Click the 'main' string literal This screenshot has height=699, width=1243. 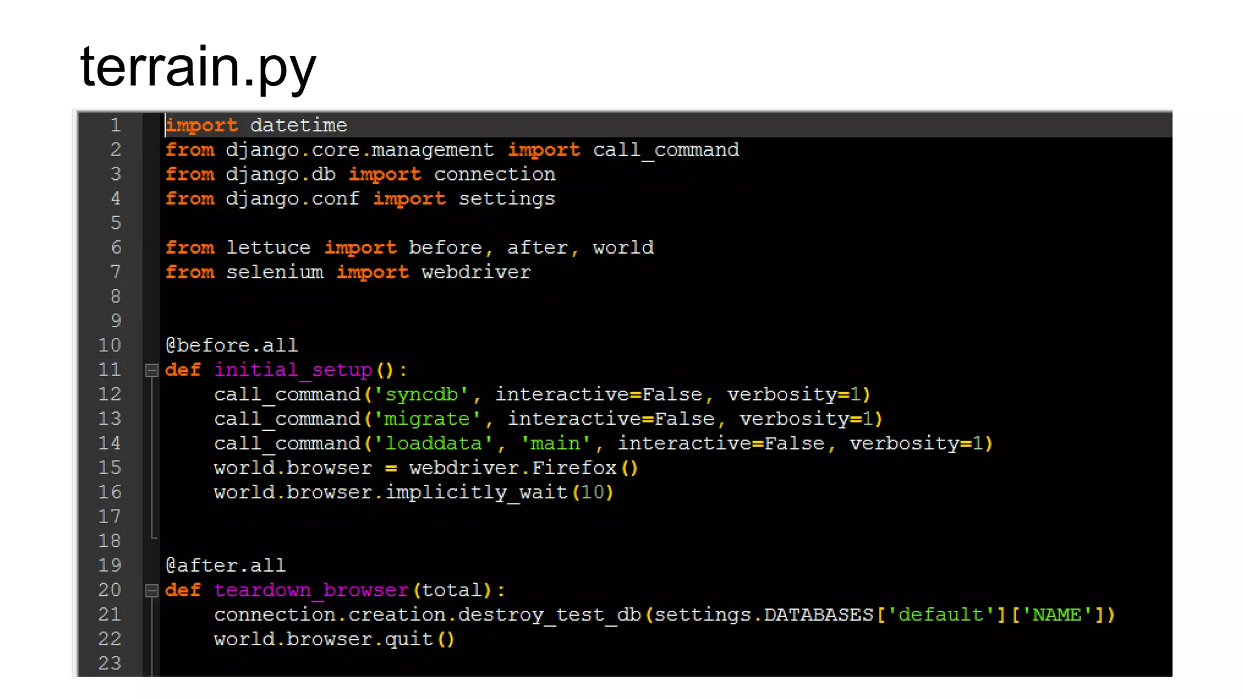[555, 444]
